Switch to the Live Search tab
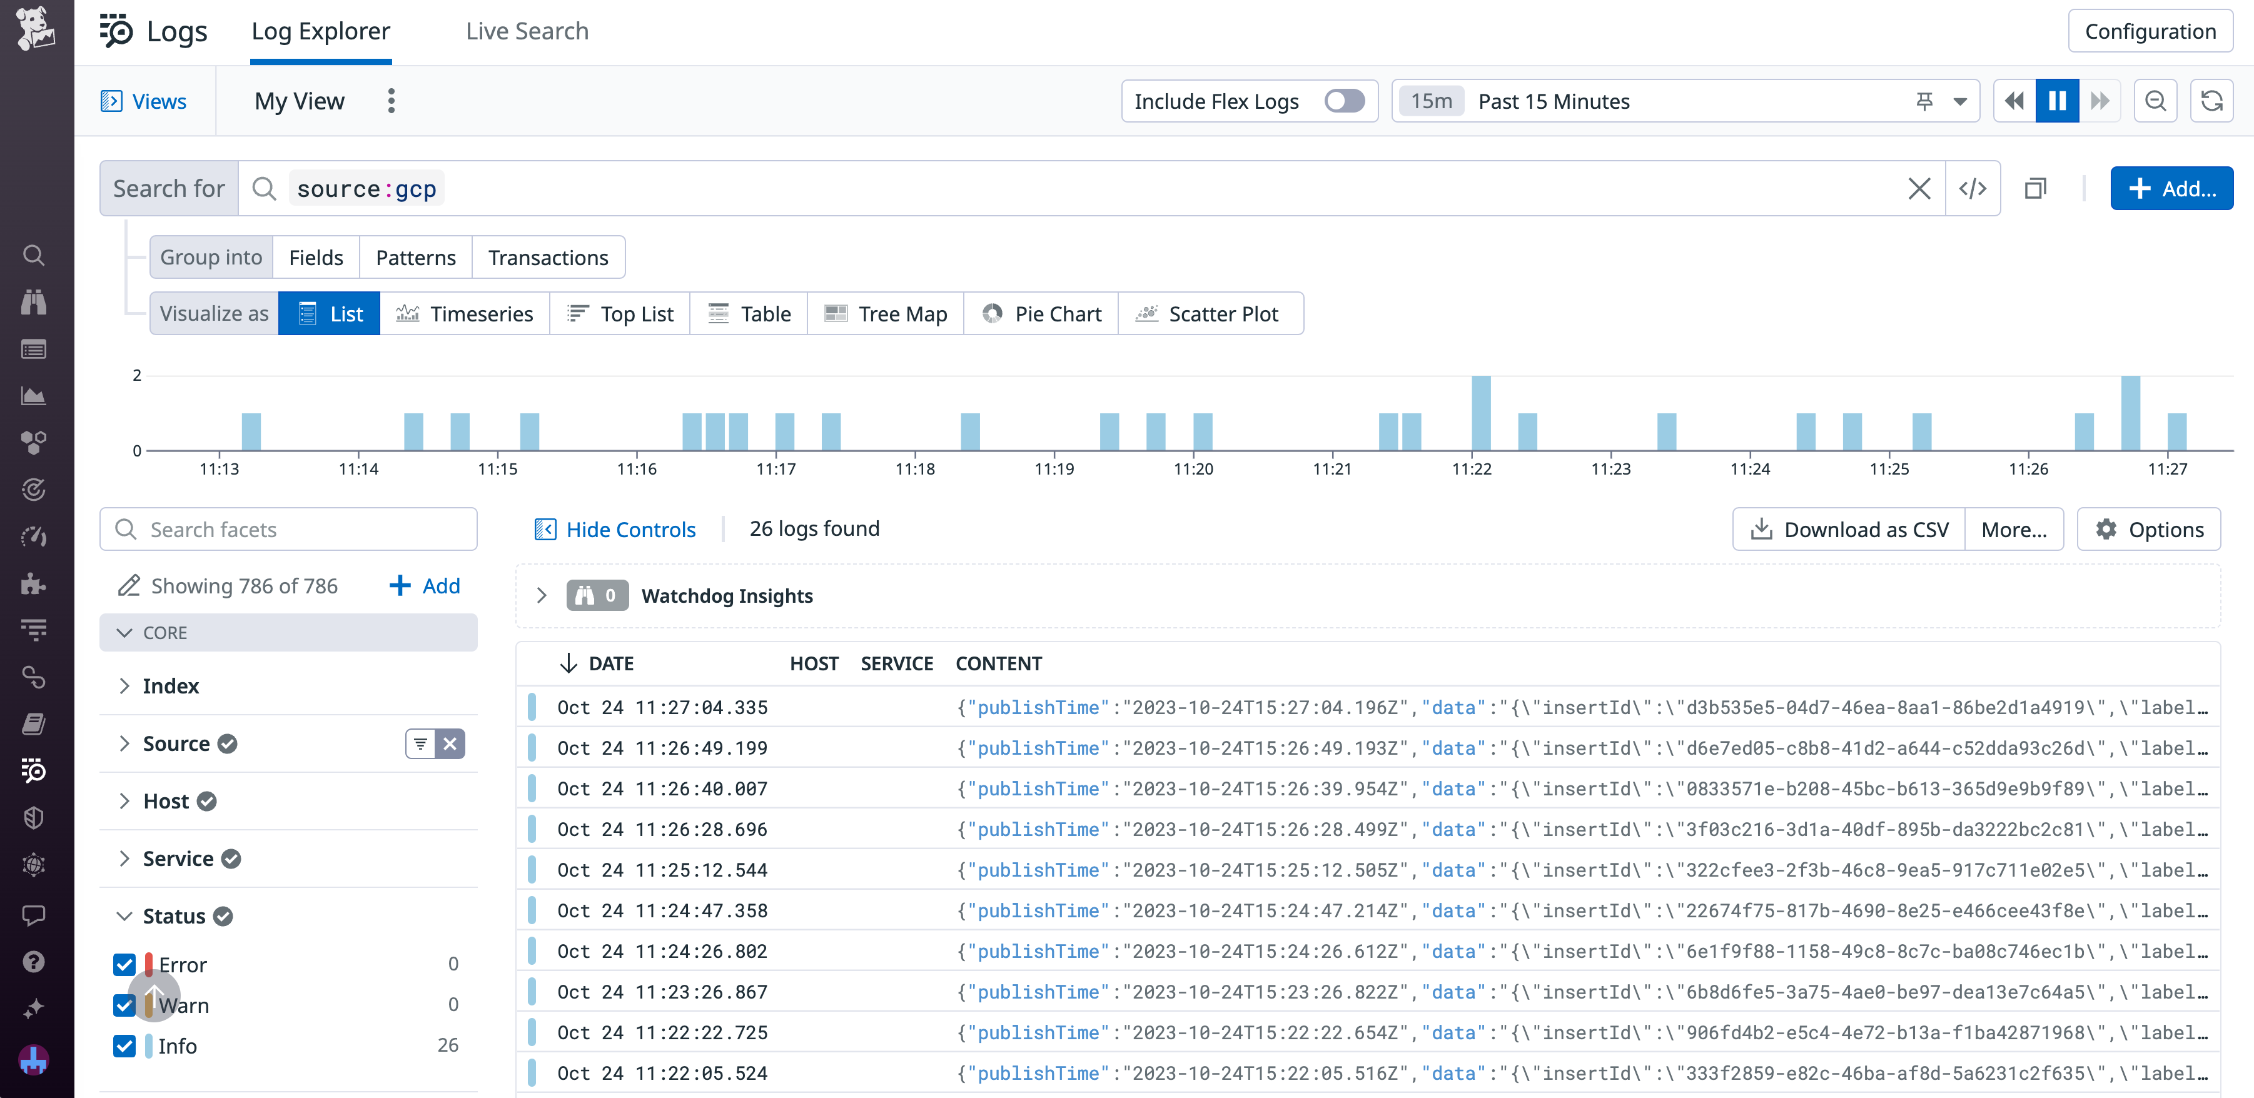 click(x=528, y=31)
